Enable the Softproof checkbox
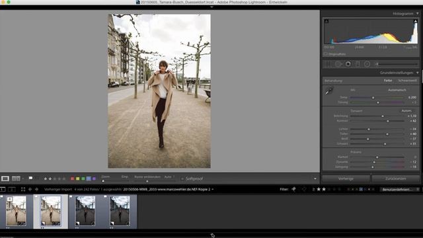Image resolution: width=423 pixels, height=238 pixels. [182, 178]
